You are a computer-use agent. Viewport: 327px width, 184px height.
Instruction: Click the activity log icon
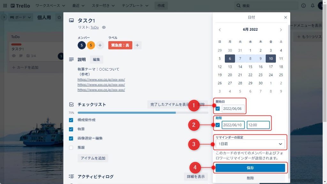point(71,176)
